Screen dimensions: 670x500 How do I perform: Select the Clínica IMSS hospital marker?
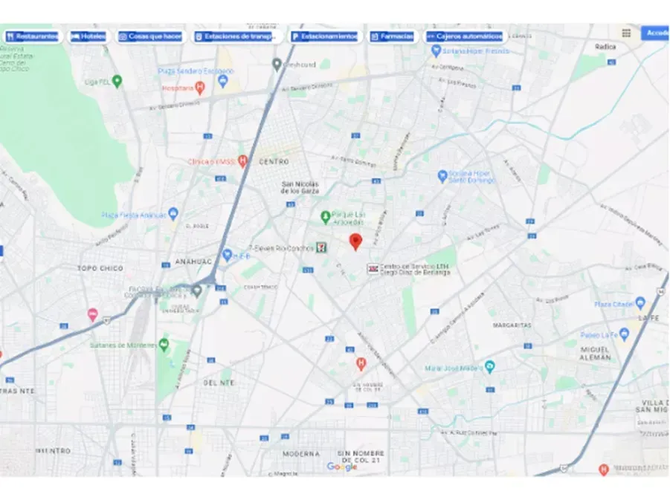(x=242, y=161)
